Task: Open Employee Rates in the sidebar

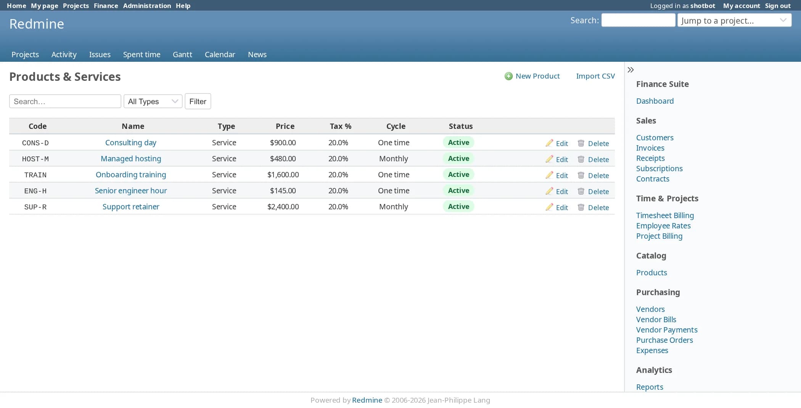Action: (663, 226)
